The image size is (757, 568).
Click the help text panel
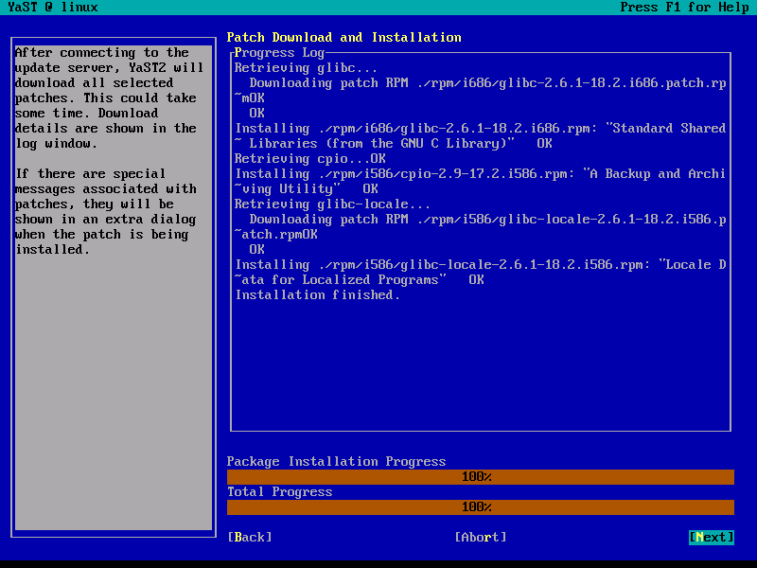114,288
